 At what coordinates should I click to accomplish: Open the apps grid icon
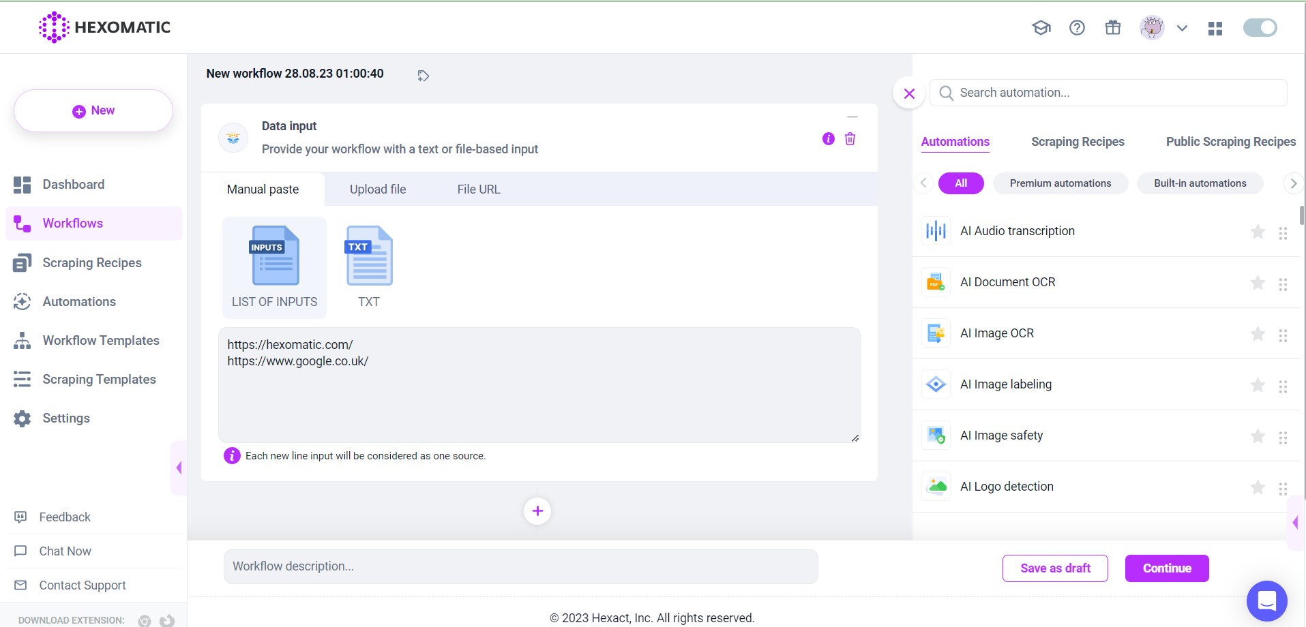tap(1215, 29)
